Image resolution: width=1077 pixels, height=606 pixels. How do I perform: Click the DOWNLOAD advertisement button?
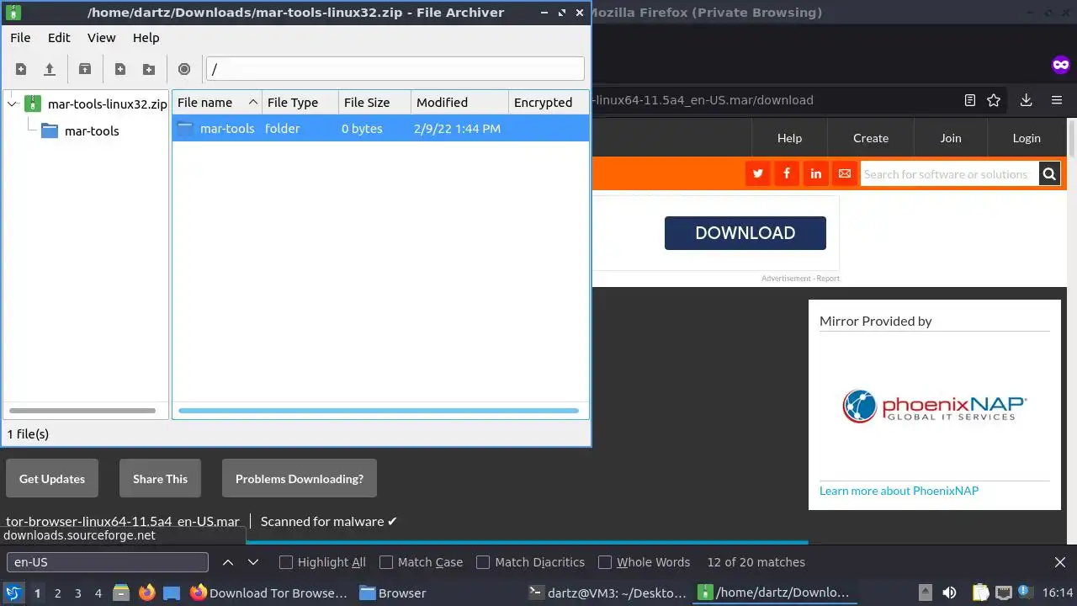[x=745, y=233]
